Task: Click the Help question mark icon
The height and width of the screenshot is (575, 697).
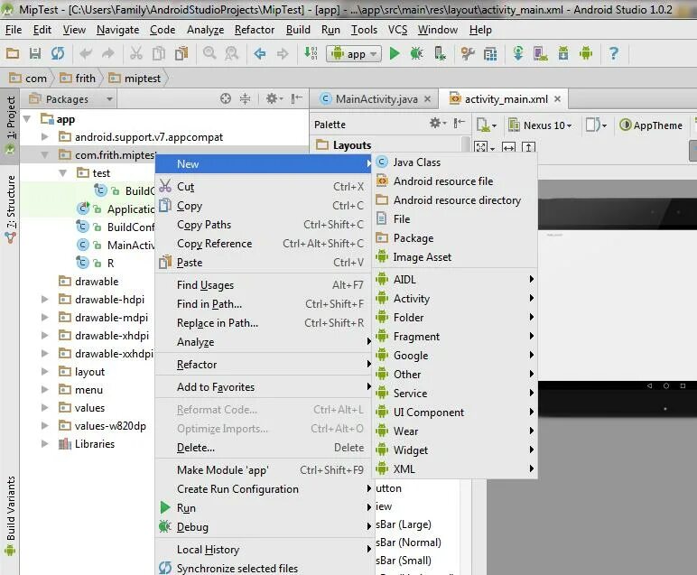Action: click(614, 54)
